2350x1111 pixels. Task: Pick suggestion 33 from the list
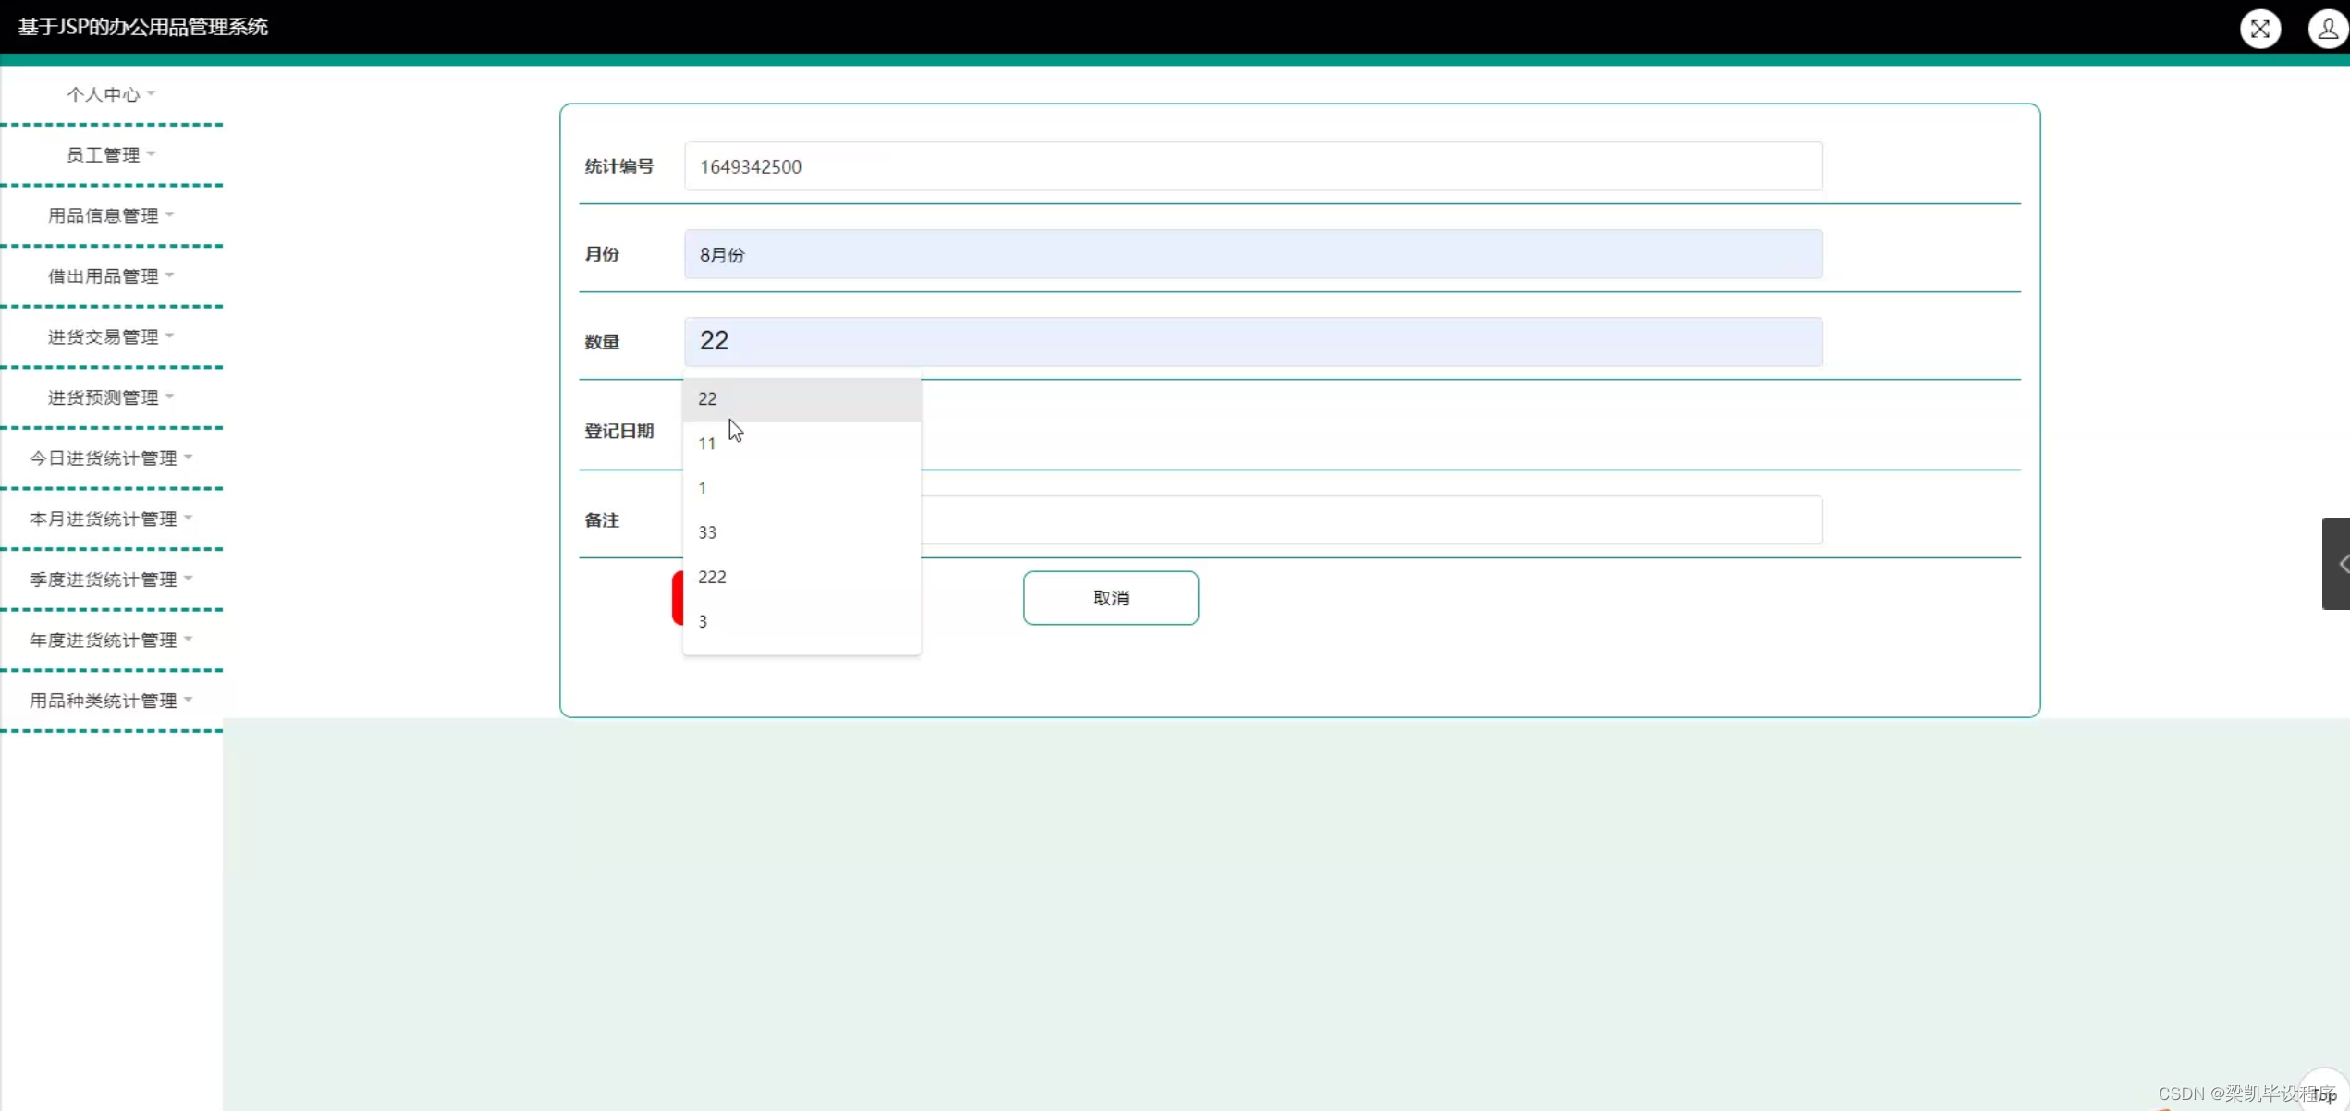[707, 532]
